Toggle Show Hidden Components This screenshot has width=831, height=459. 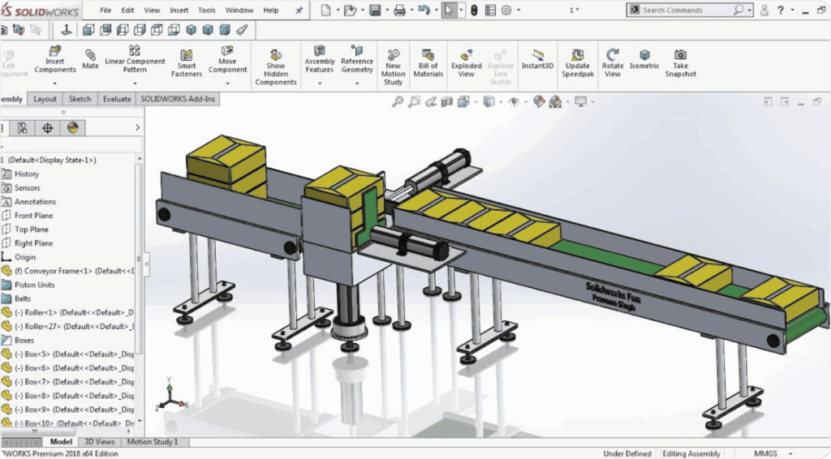pos(276,54)
